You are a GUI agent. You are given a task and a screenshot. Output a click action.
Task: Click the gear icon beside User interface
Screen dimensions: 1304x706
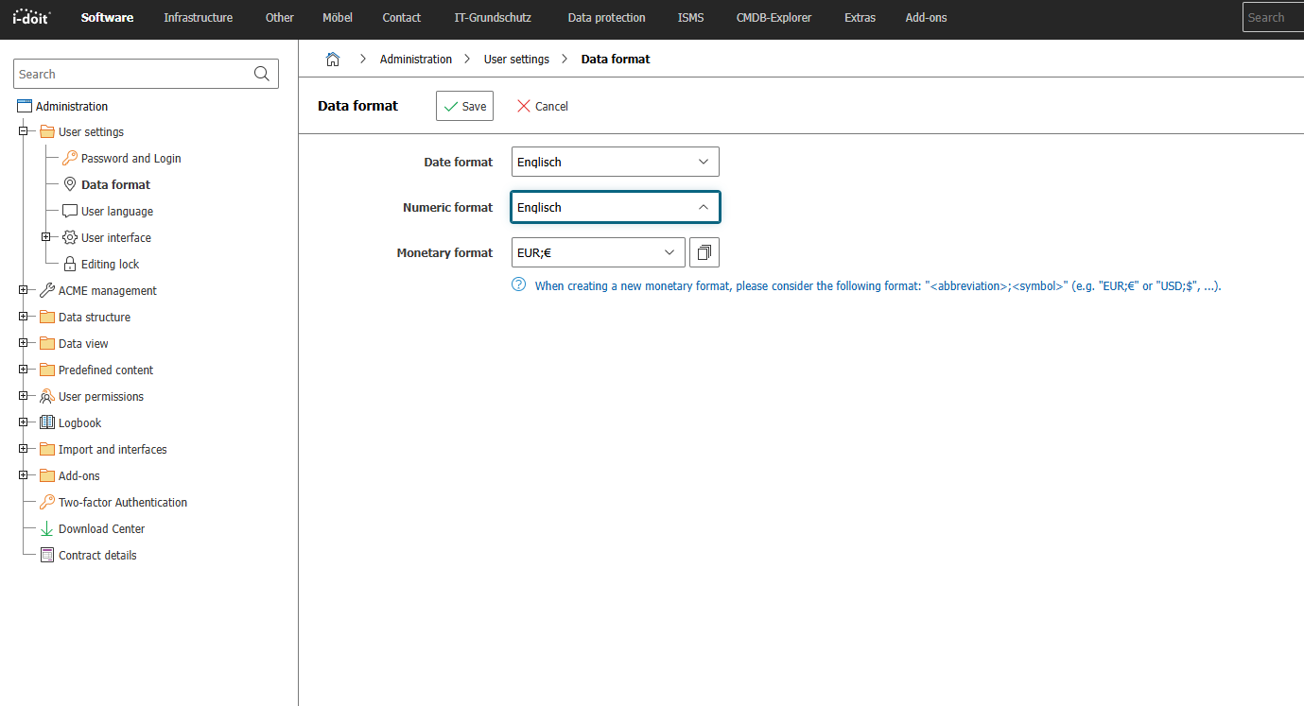70,238
